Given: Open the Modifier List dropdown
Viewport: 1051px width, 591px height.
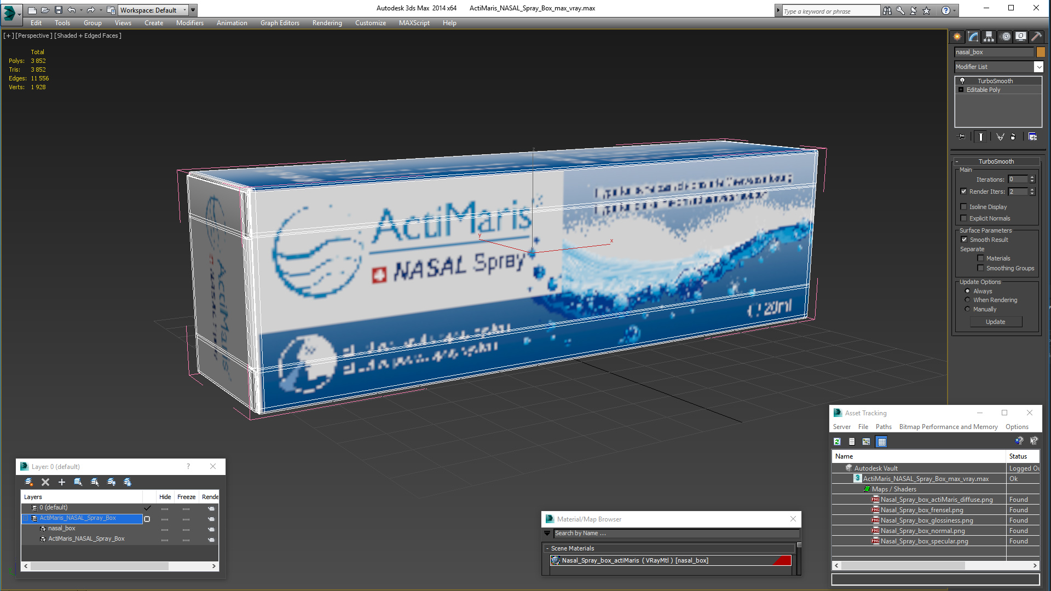Looking at the screenshot, I should [1038, 67].
